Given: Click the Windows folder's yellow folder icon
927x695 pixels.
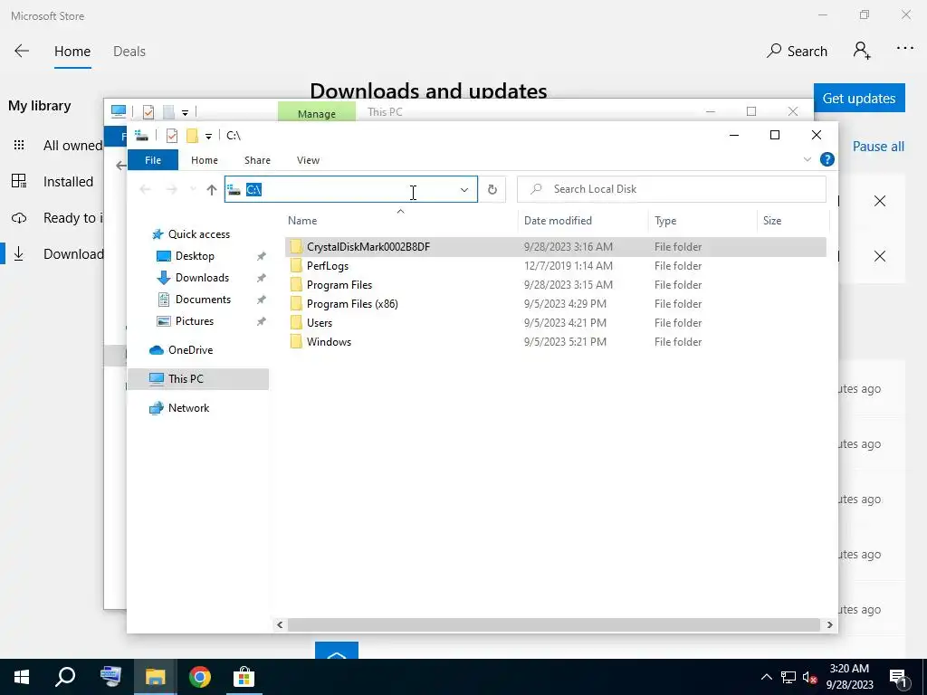Looking at the screenshot, I should 296,341.
